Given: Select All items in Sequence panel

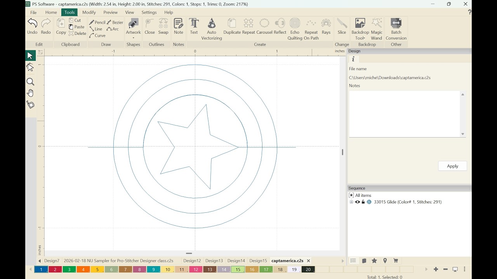Looking at the screenshot, I should pyautogui.click(x=360, y=195).
